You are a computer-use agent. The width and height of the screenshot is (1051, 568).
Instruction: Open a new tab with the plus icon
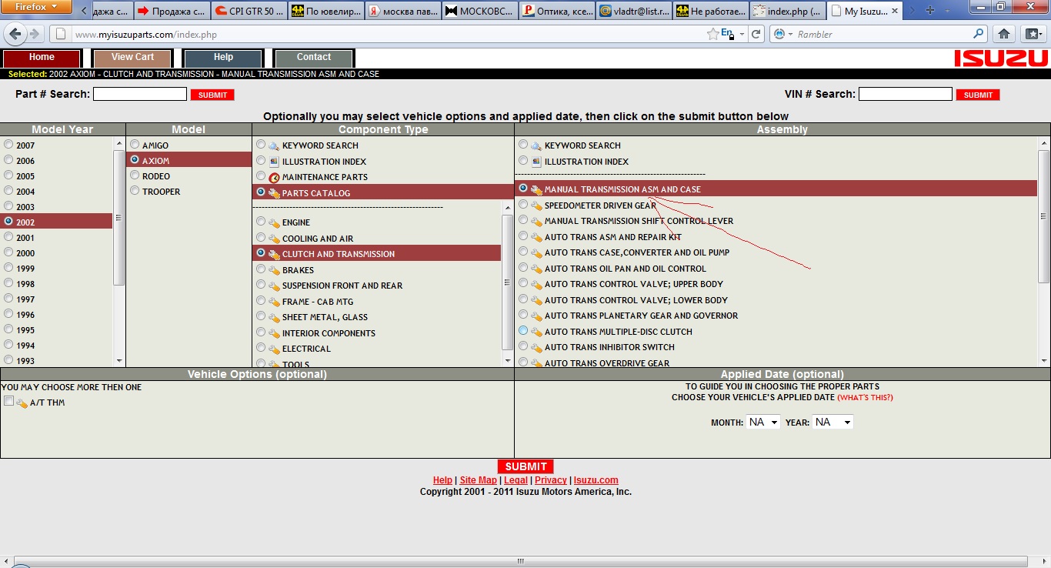click(930, 11)
